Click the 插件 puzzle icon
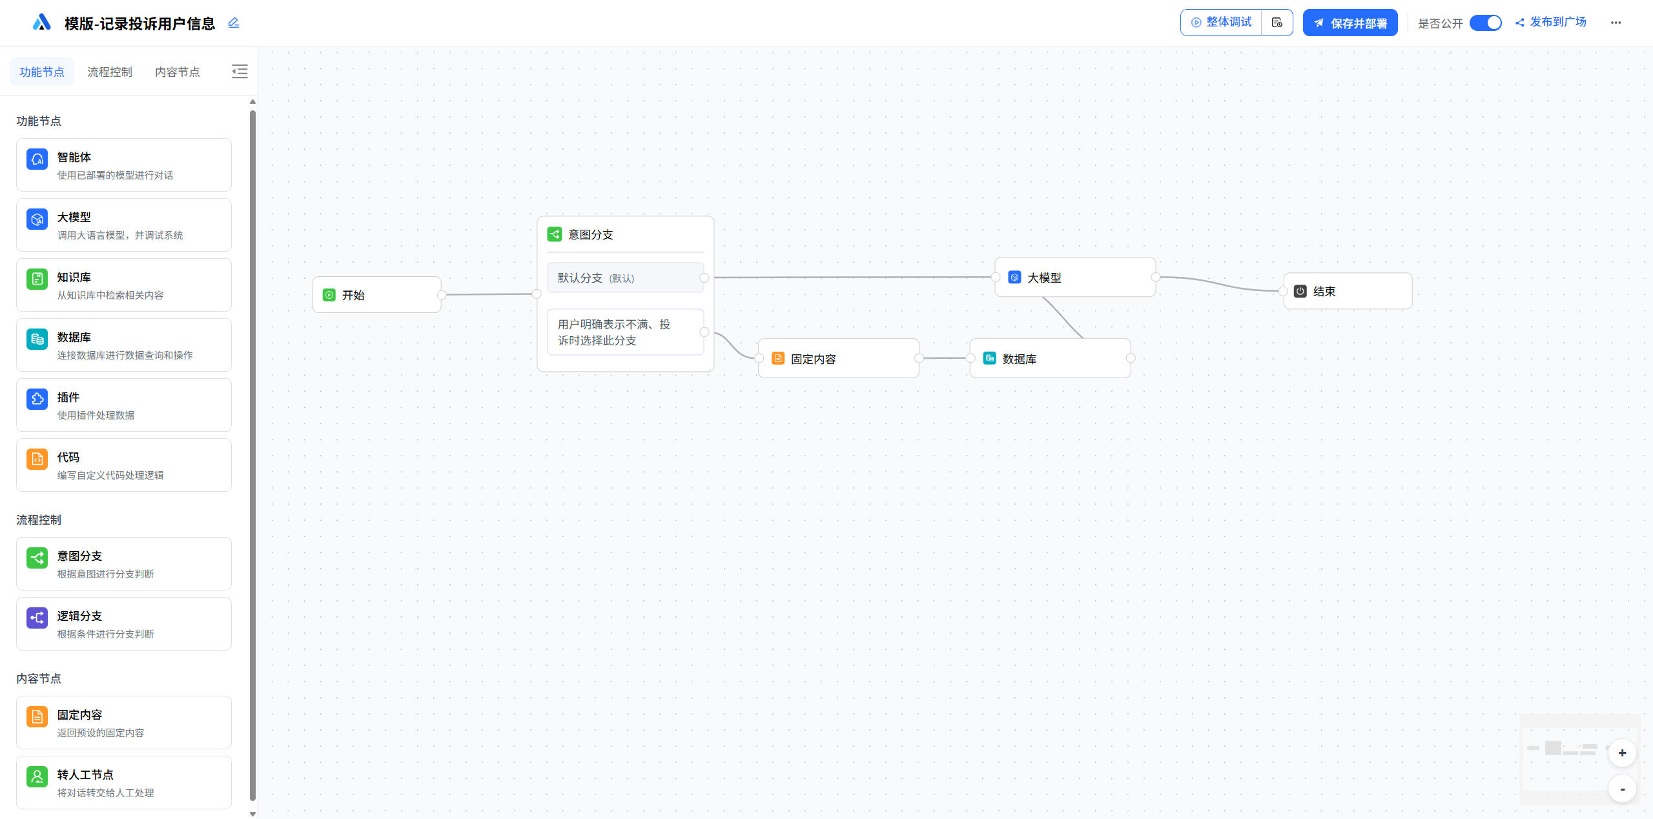The width and height of the screenshot is (1653, 819). coord(37,399)
